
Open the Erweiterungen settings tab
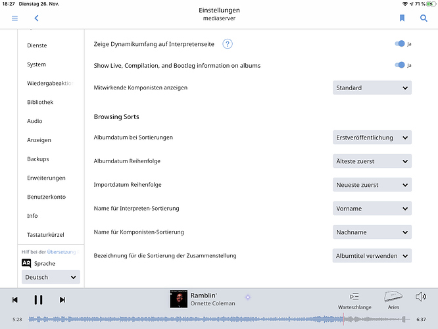(46, 178)
